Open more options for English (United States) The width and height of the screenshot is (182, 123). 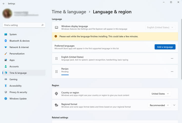point(172,58)
